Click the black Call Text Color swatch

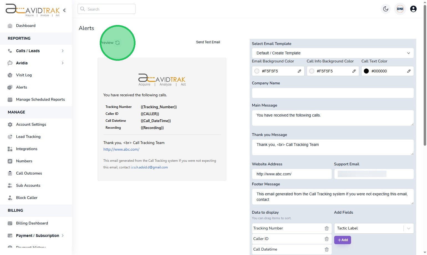coord(366,71)
